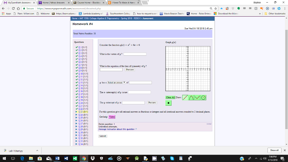
Task: Expand the Lab11Start.py download options chevron
Action: tap(37, 150)
